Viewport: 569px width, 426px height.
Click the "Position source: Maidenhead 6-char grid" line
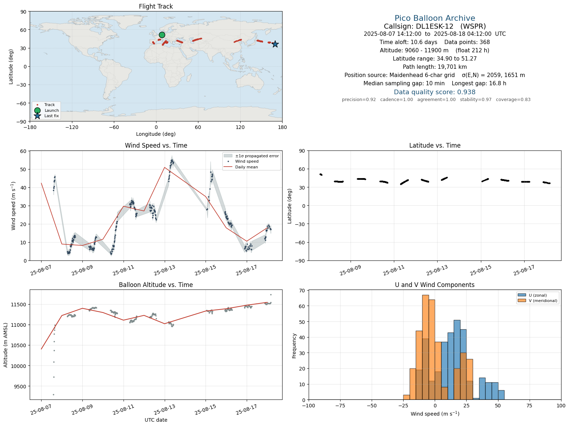pos(435,75)
